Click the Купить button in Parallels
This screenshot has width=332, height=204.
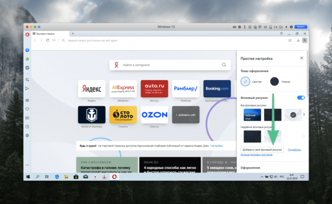pyautogui.click(x=300, y=27)
